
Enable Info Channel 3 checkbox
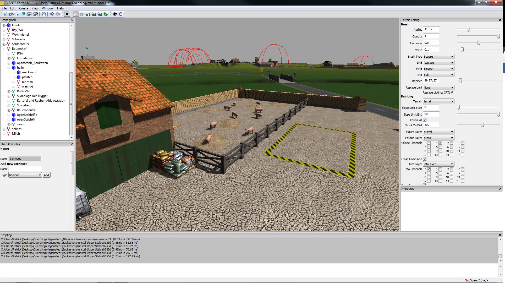[x=463, y=169]
